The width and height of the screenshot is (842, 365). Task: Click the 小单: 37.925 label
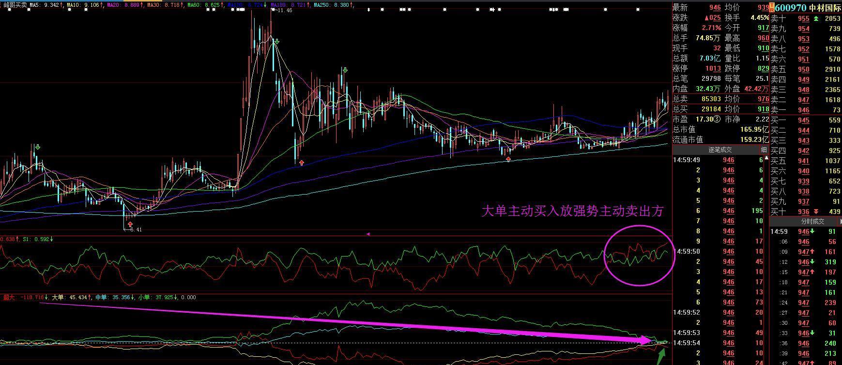tap(157, 297)
